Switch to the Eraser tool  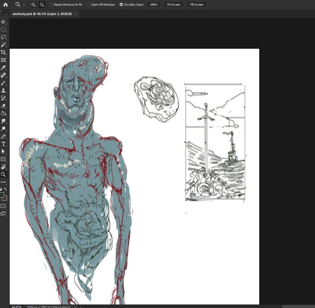[4, 106]
